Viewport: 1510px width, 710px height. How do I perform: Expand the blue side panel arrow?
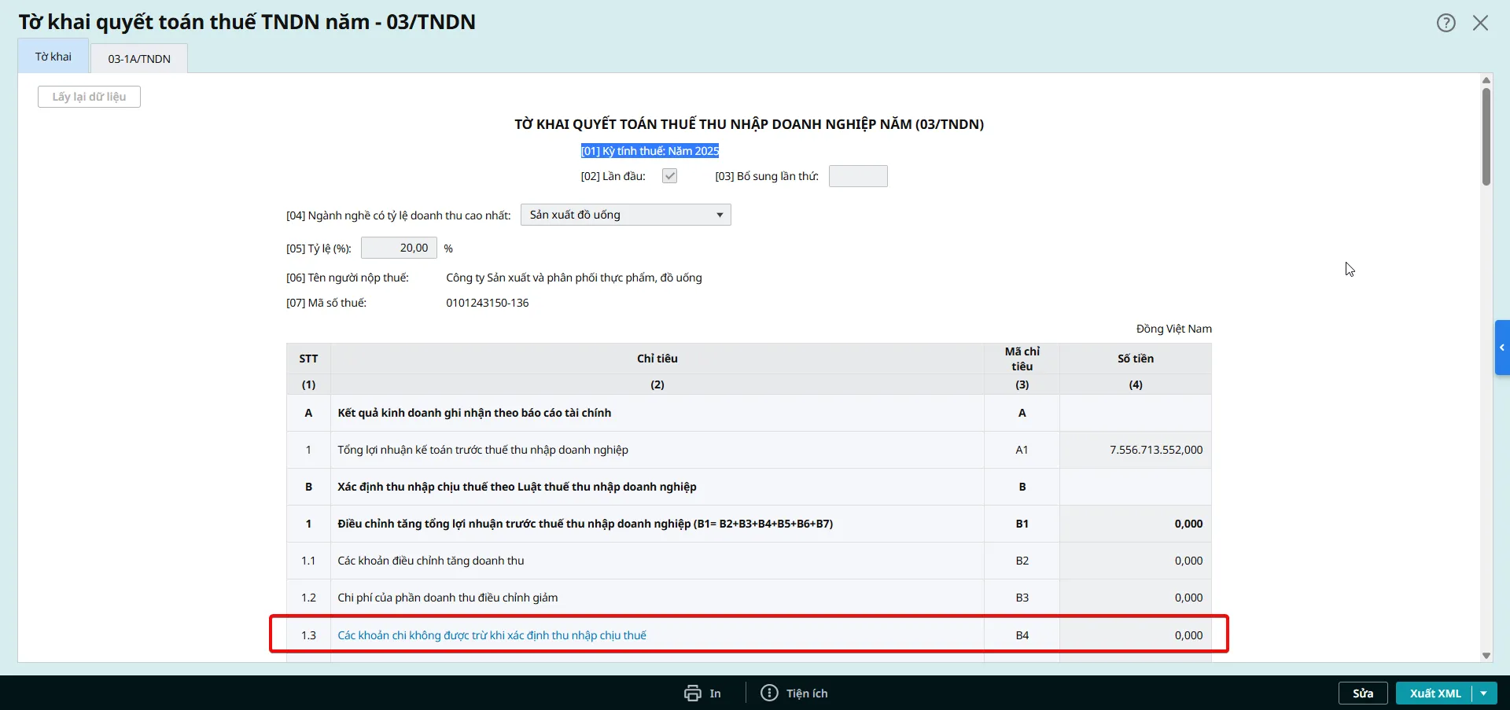(x=1501, y=348)
